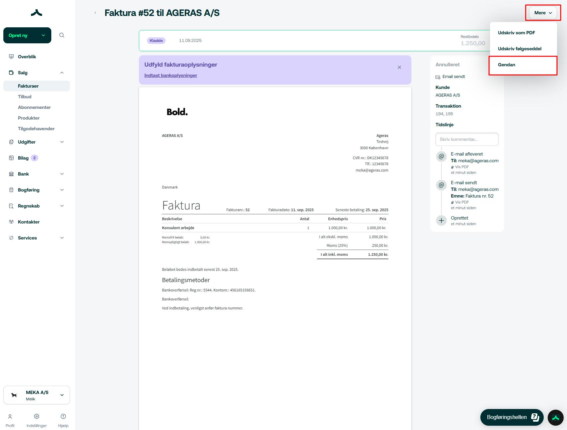Click the Bank building icon

tap(11, 174)
